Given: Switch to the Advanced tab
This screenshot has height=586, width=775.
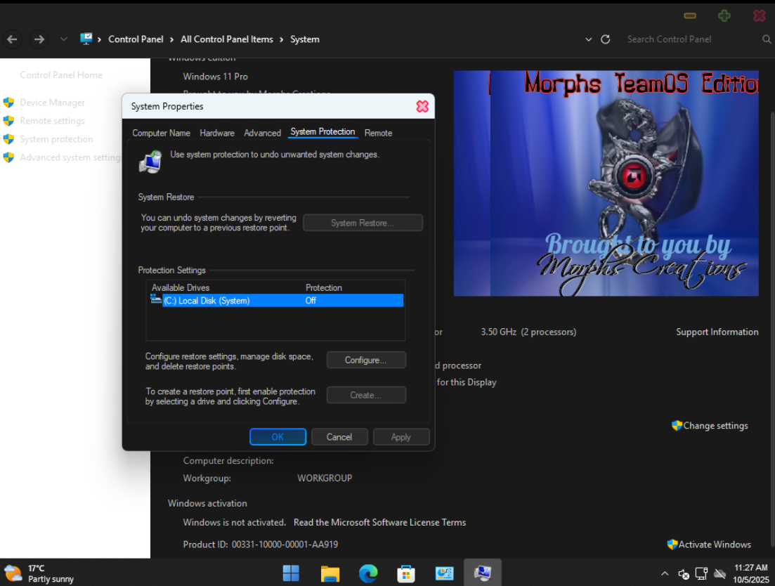Looking at the screenshot, I should [x=262, y=133].
